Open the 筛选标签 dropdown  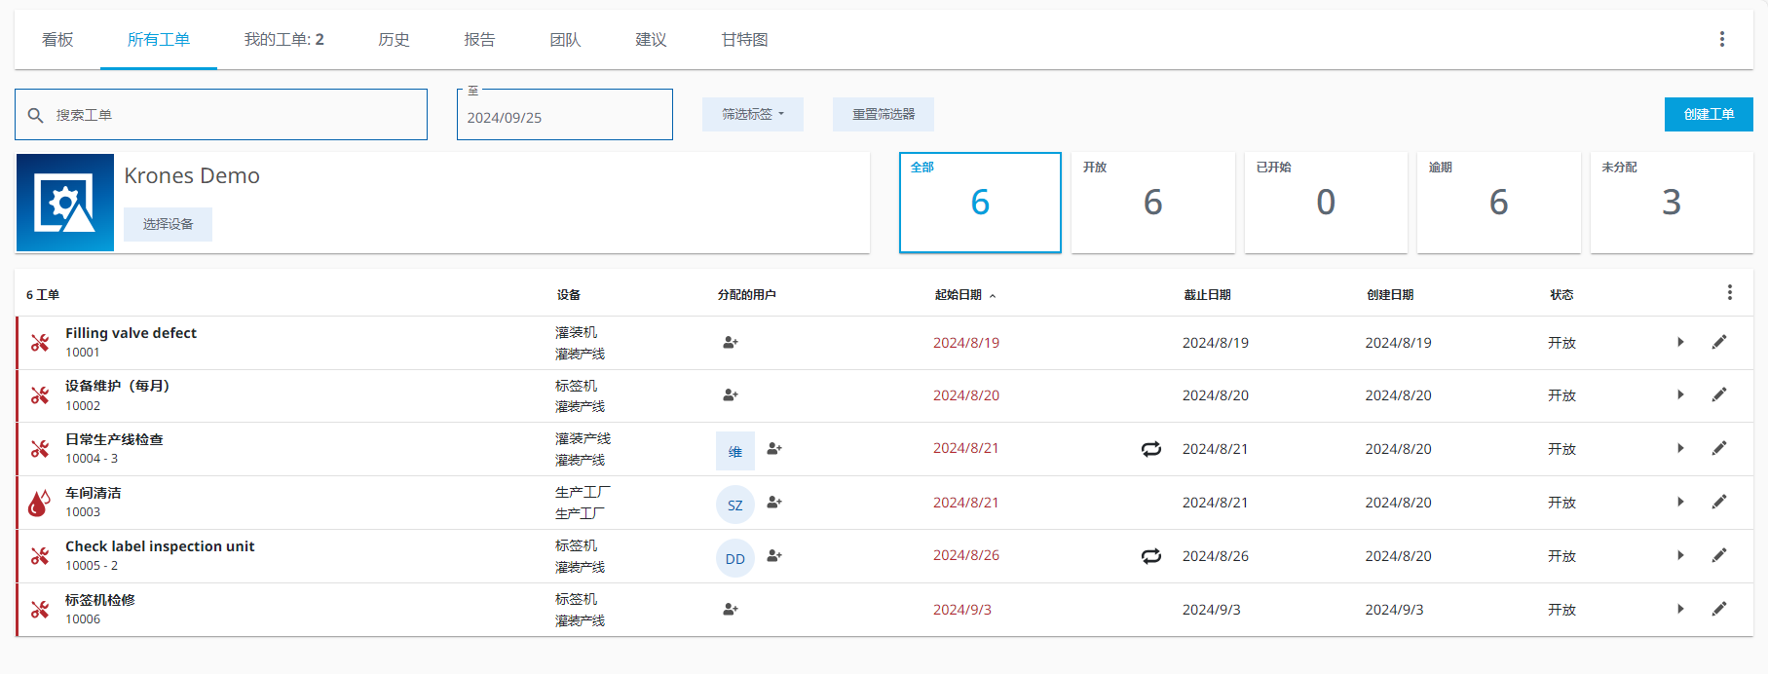pyautogui.click(x=752, y=114)
